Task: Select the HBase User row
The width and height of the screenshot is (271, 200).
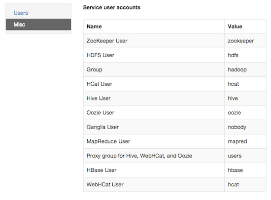Action: (x=175, y=170)
